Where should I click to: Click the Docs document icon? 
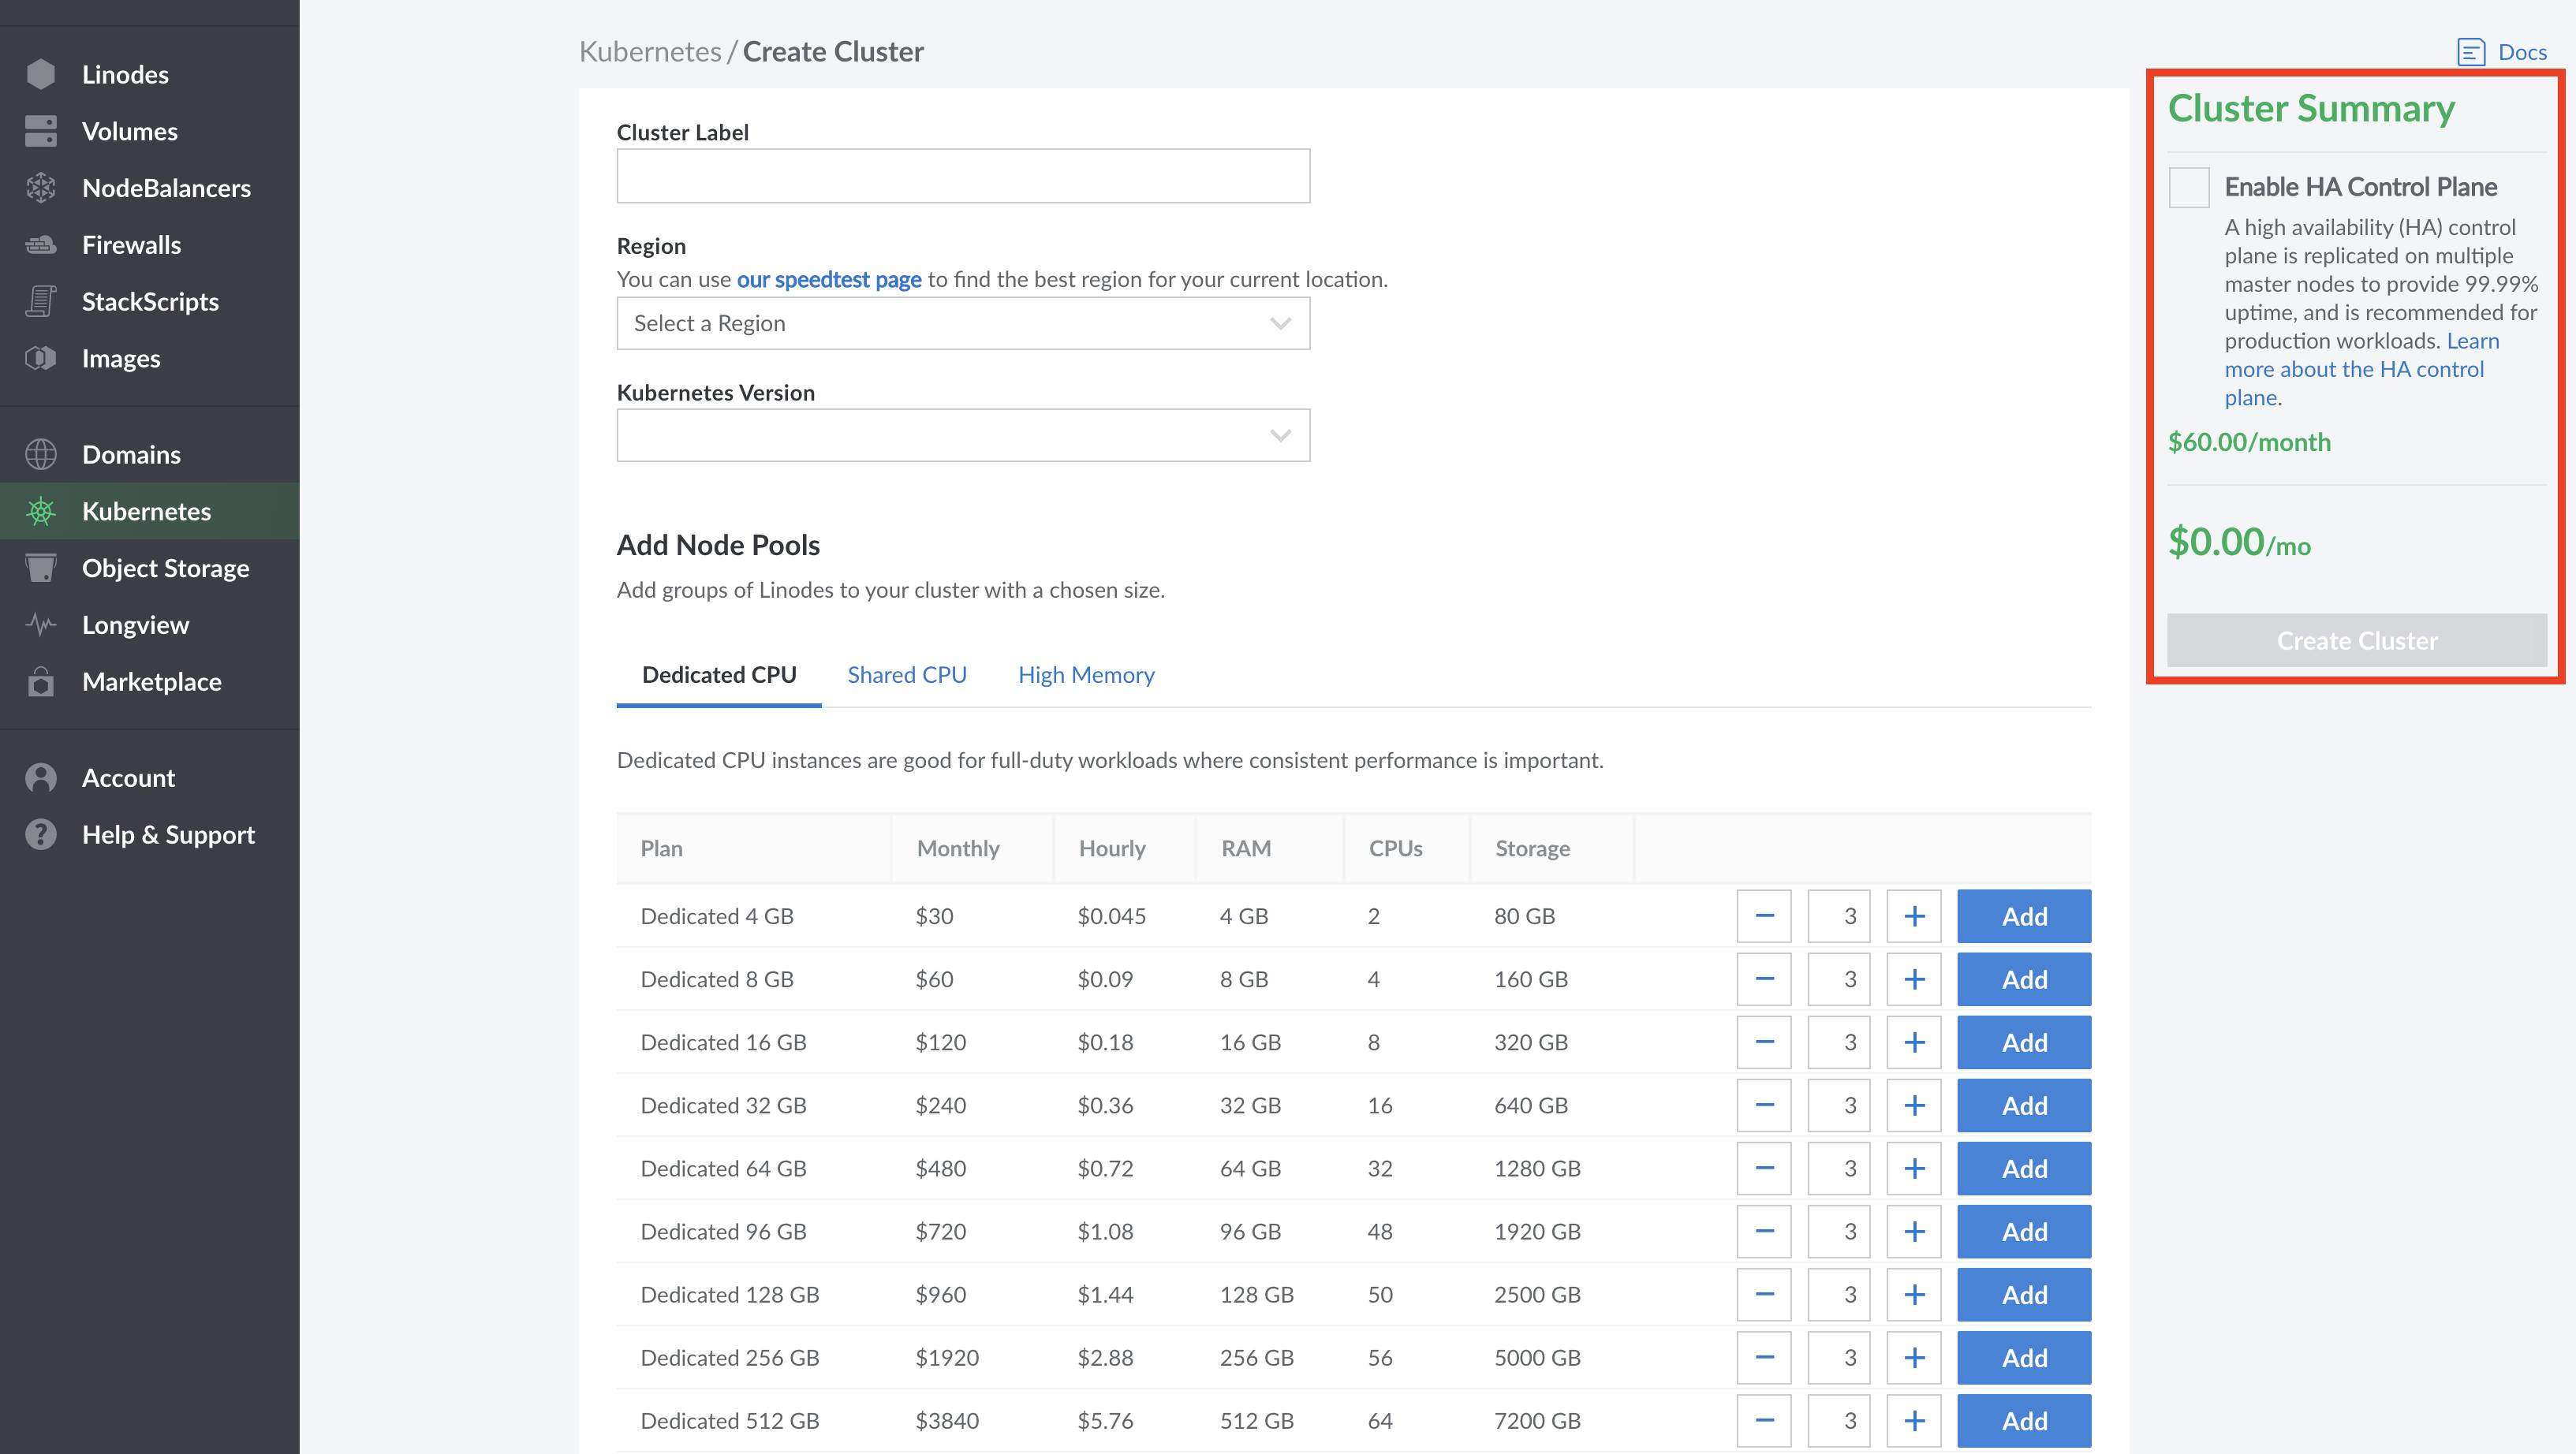(x=2470, y=52)
